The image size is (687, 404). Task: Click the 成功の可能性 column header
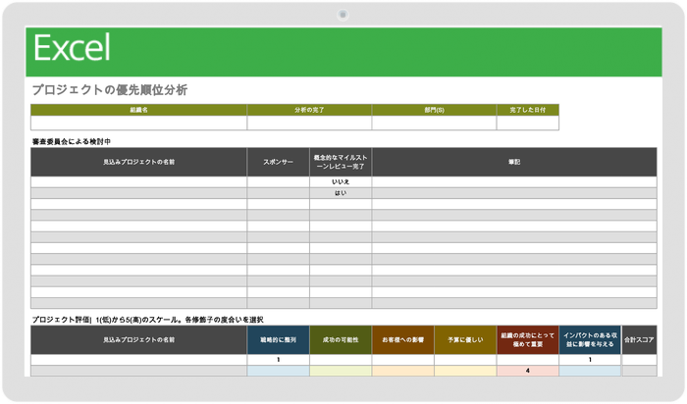341,339
